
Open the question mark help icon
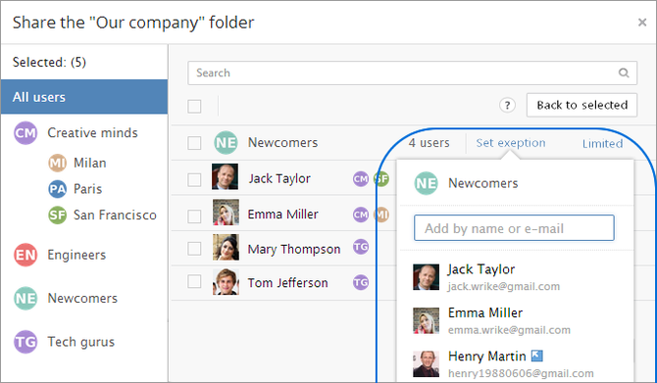507,105
